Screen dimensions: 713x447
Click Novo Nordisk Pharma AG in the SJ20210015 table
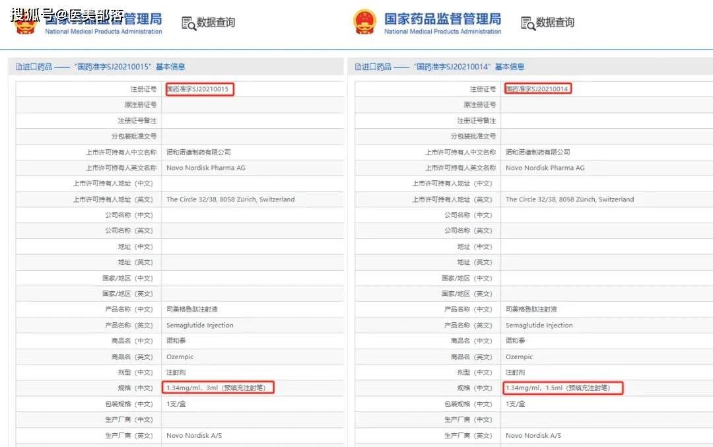pyautogui.click(x=205, y=168)
